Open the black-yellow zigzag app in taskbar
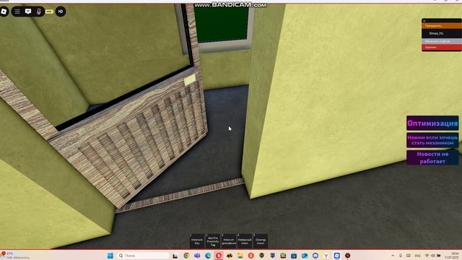Viewport: 462px width, 260px height. 230,256
